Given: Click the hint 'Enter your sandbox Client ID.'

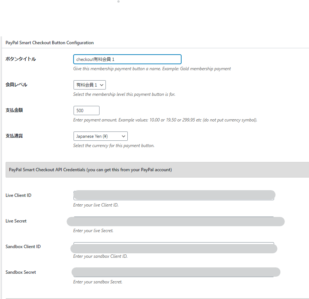Looking at the screenshot, I should click(x=100, y=256).
